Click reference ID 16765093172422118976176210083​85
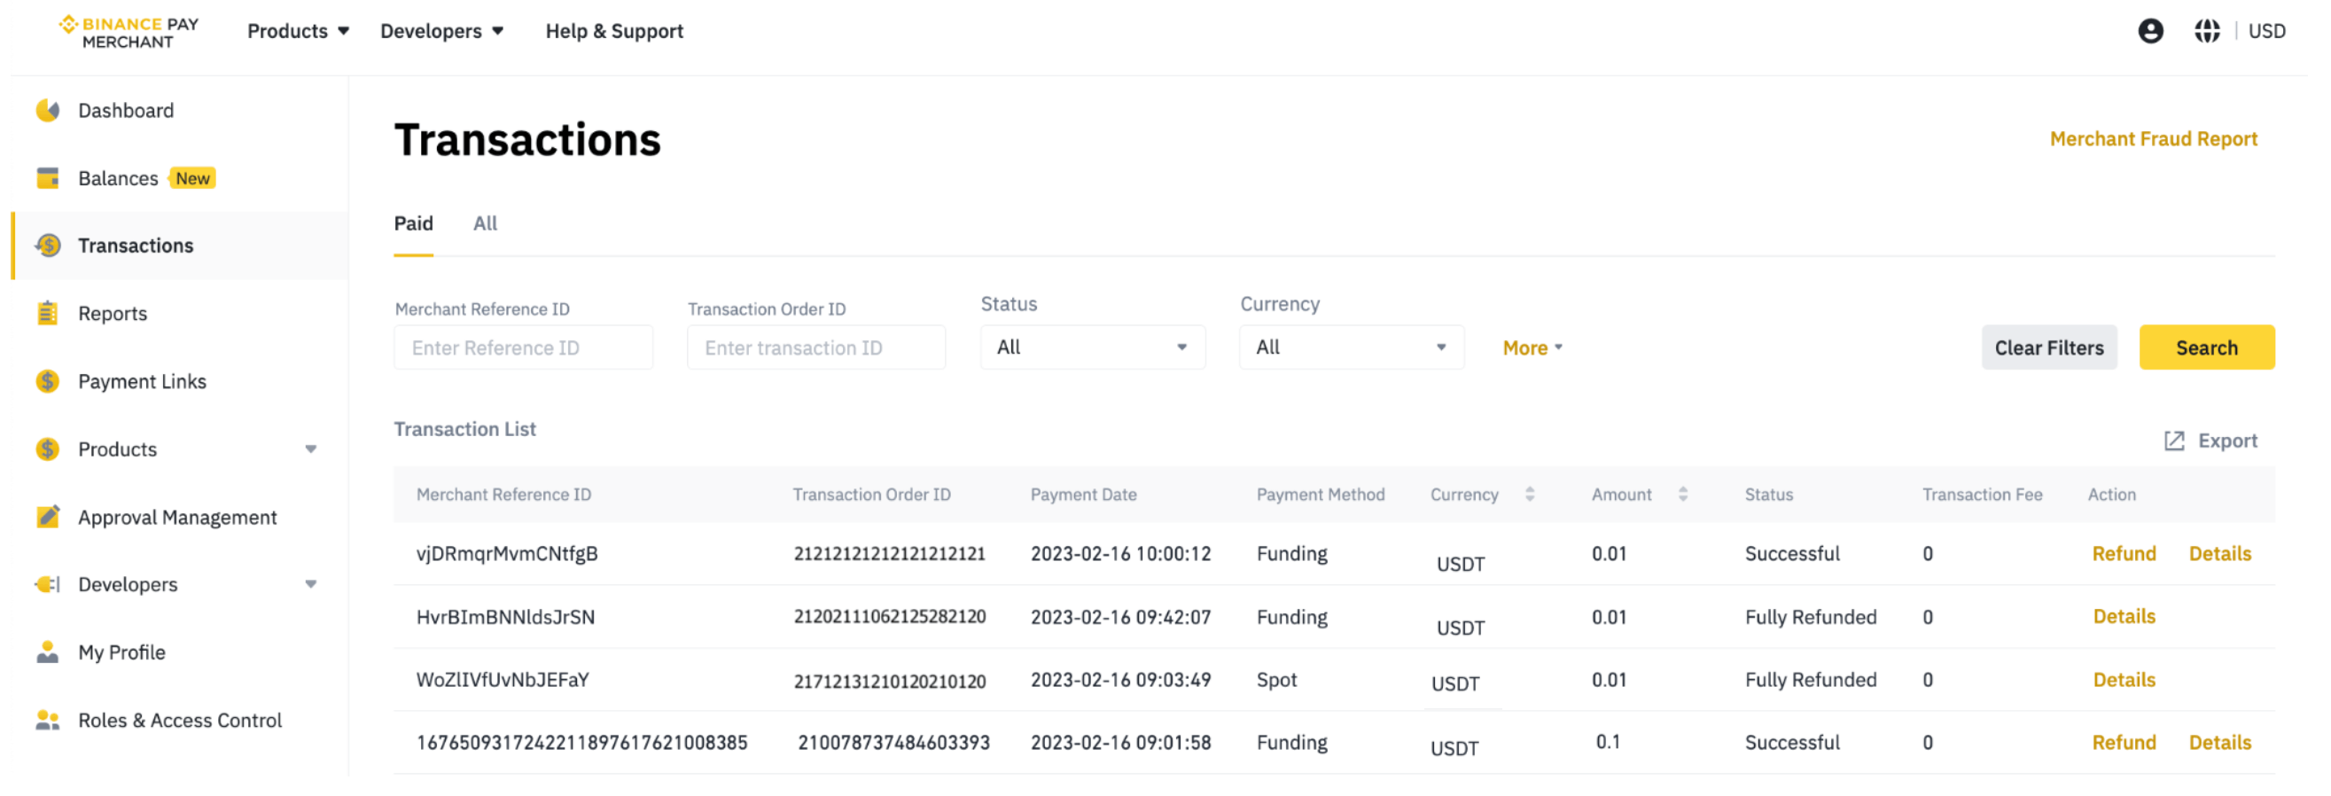Image resolution: width=2331 pixels, height=796 pixels. (x=581, y=743)
